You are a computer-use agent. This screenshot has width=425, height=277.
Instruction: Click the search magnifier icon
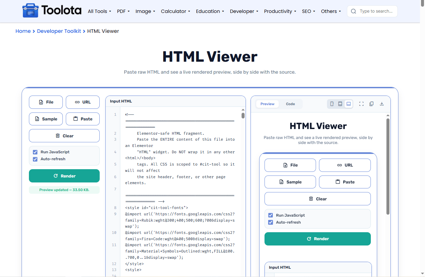354,11
